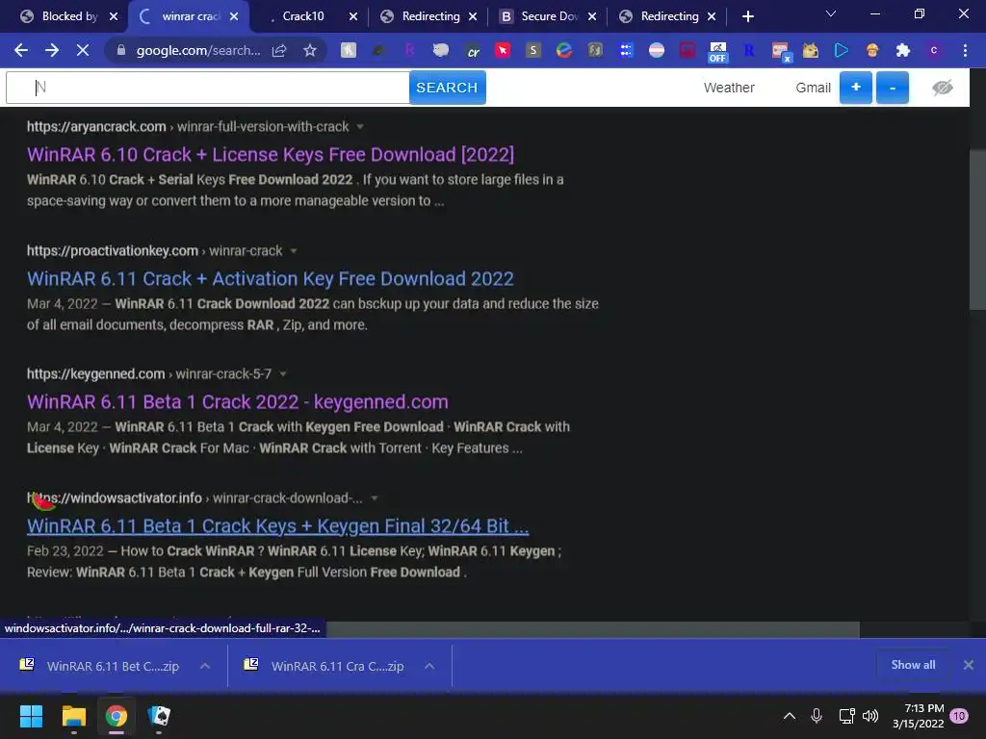Switch to the 'Blocked by' tab
This screenshot has height=739, width=986.
coord(69,16)
